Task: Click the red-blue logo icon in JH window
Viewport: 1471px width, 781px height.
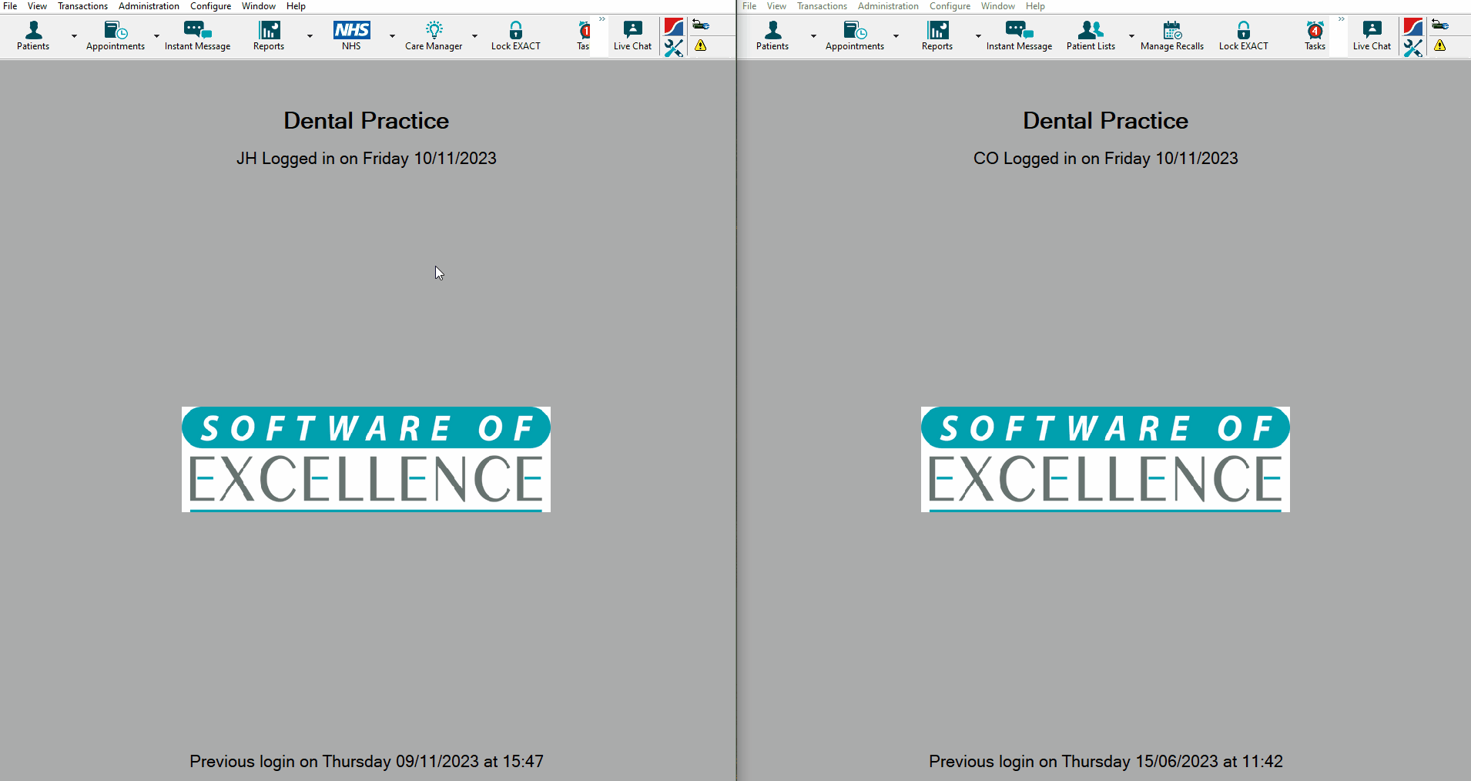Action: coord(674,27)
